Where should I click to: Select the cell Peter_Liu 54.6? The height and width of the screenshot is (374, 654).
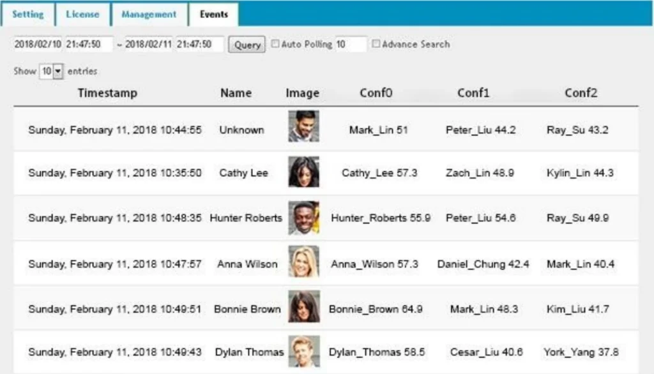pos(480,218)
